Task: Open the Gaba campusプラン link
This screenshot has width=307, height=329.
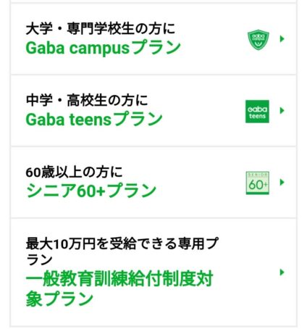Action: (103, 48)
